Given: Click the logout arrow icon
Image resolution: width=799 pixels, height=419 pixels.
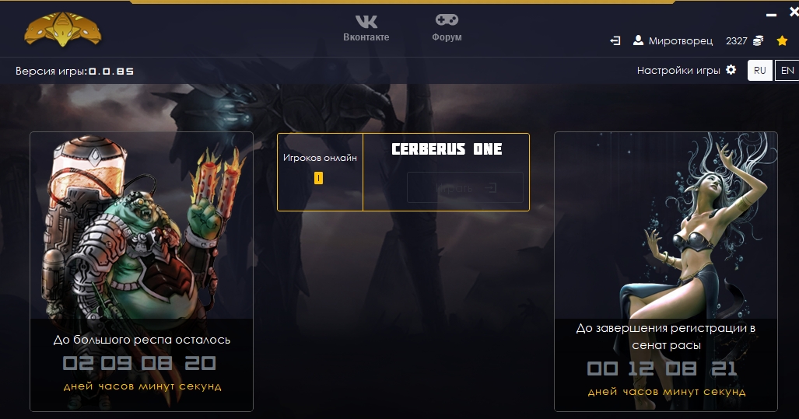Looking at the screenshot, I should coord(615,40).
